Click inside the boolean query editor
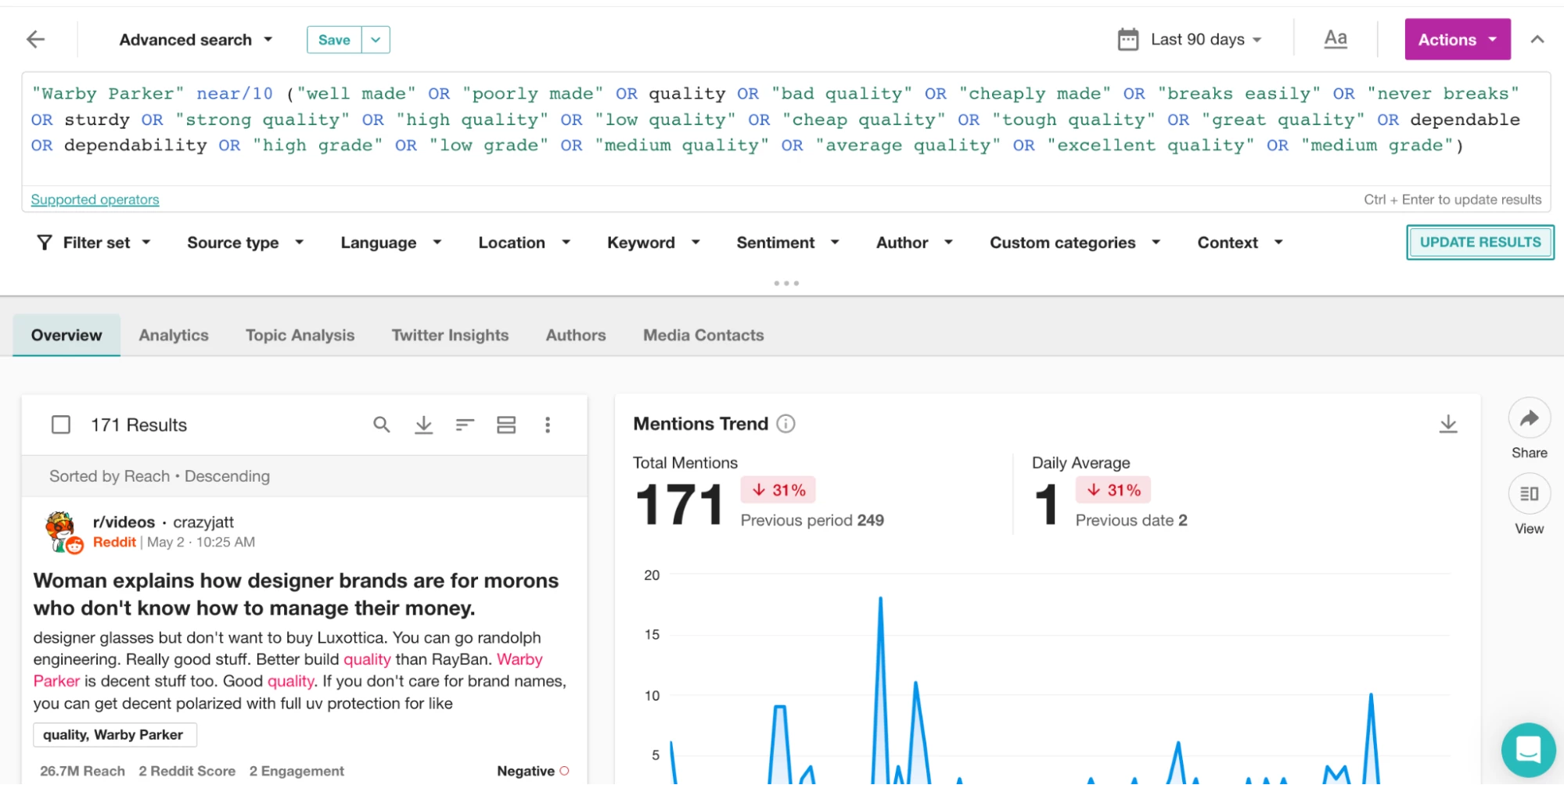The image size is (1564, 785). tap(786, 129)
